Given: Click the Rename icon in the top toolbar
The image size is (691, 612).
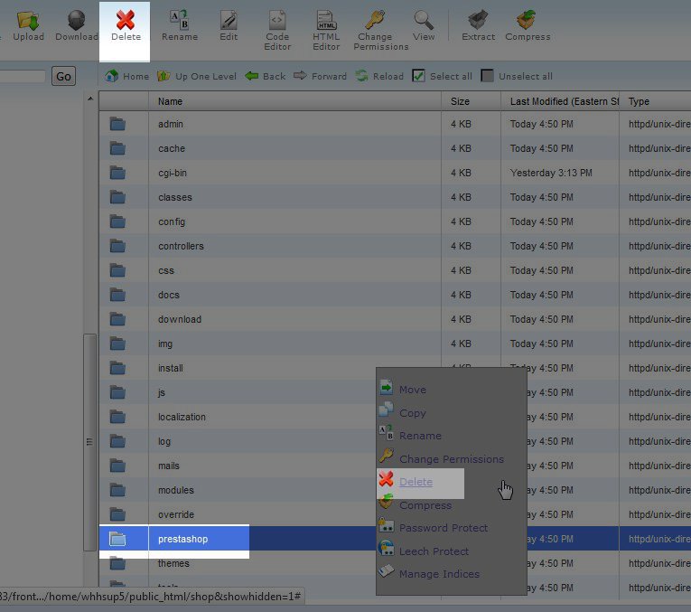Looking at the screenshot, I should click(x=179, y=20).
